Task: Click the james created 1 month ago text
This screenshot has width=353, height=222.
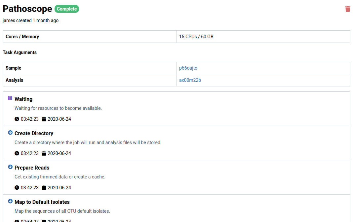Action: point(30,20)
